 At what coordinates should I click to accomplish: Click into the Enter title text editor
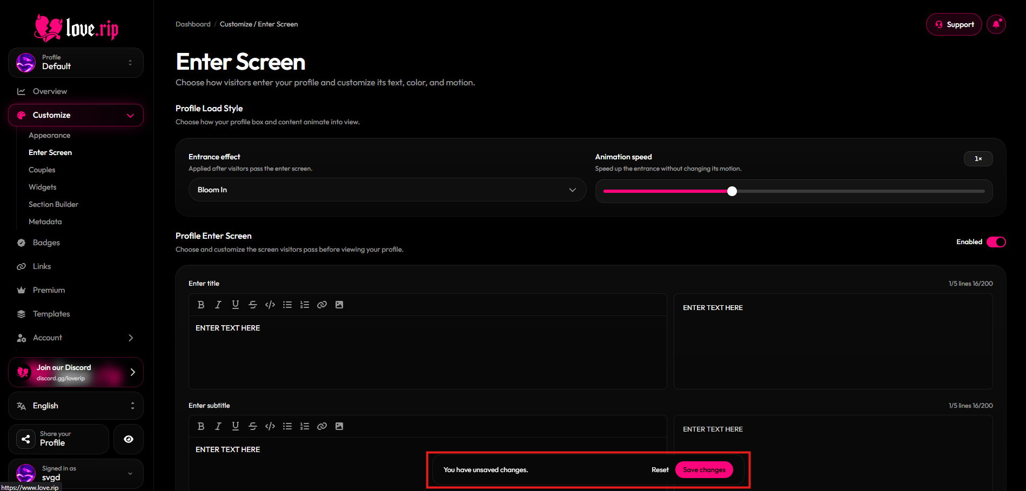427,352
